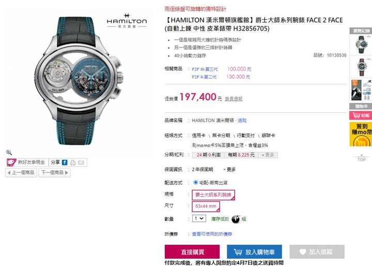The height and width of the screenshot is (266, 372).
Task: Go to the previous product
Action: pyautogui.click(x=21, y=172)
